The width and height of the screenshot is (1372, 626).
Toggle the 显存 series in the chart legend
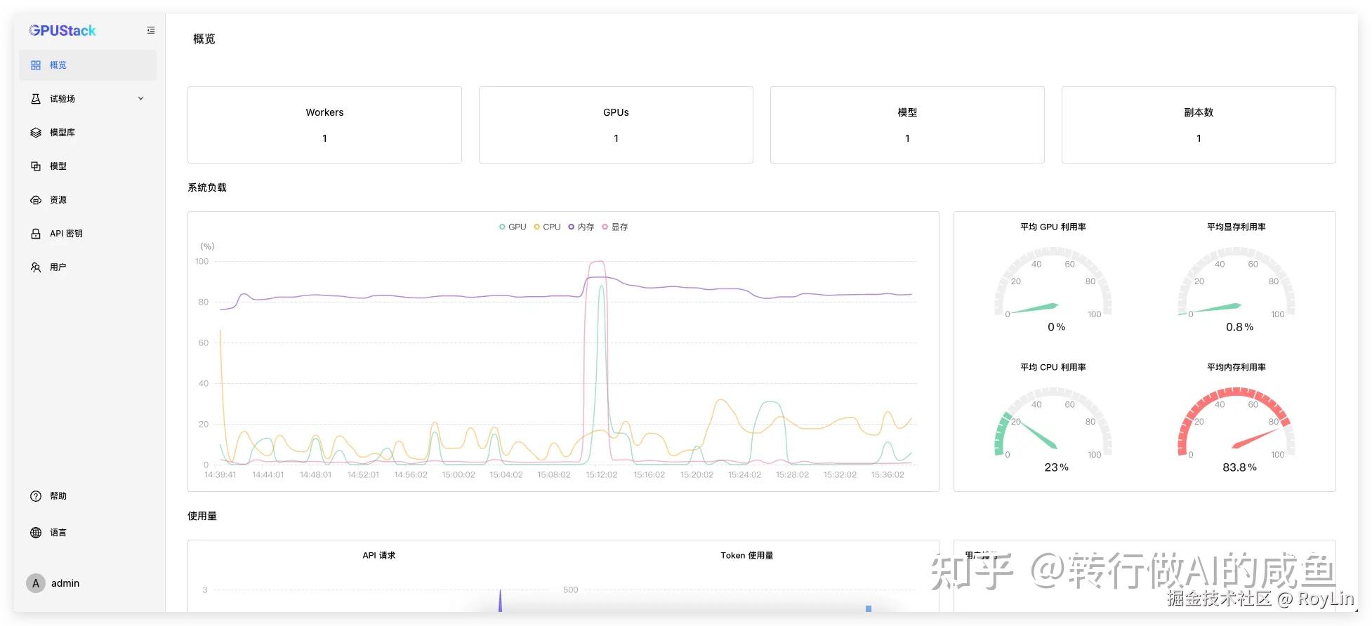(615, 227)
